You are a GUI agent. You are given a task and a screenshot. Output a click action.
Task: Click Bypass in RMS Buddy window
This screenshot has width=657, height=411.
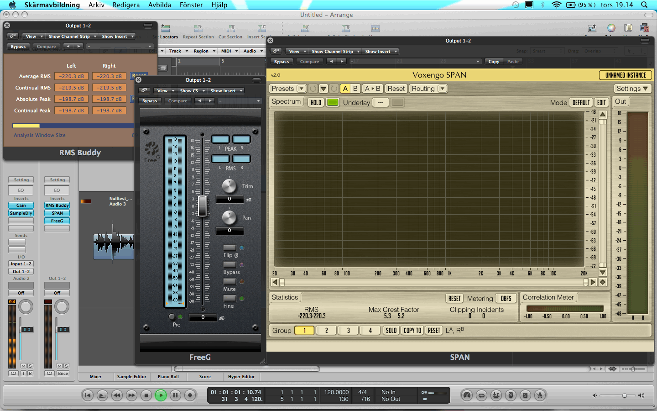point(18,47)
